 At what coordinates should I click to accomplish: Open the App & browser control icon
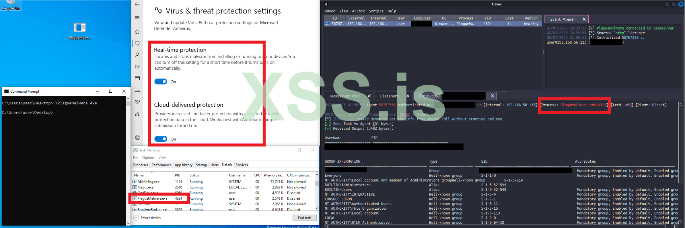click(x=137, y=79)
